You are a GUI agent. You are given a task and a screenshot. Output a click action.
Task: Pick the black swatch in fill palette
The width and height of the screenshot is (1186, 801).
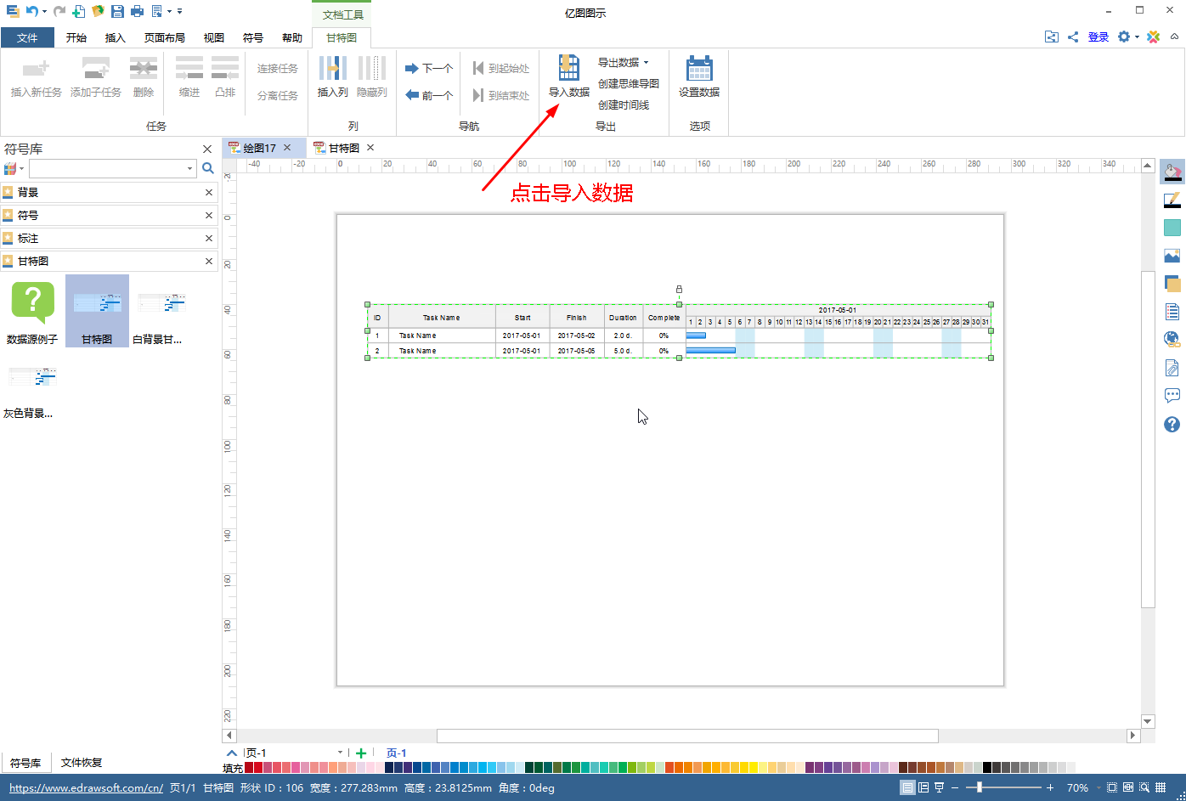tap(987, 768)
